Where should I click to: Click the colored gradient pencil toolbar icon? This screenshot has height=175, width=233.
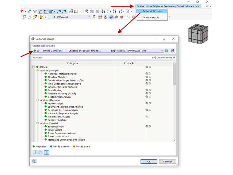pos(42,17)
